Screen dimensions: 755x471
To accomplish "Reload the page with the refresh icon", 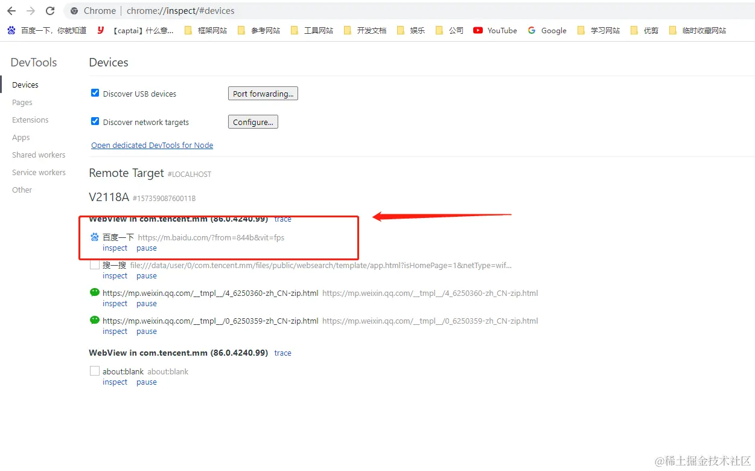I will [51, 11].
